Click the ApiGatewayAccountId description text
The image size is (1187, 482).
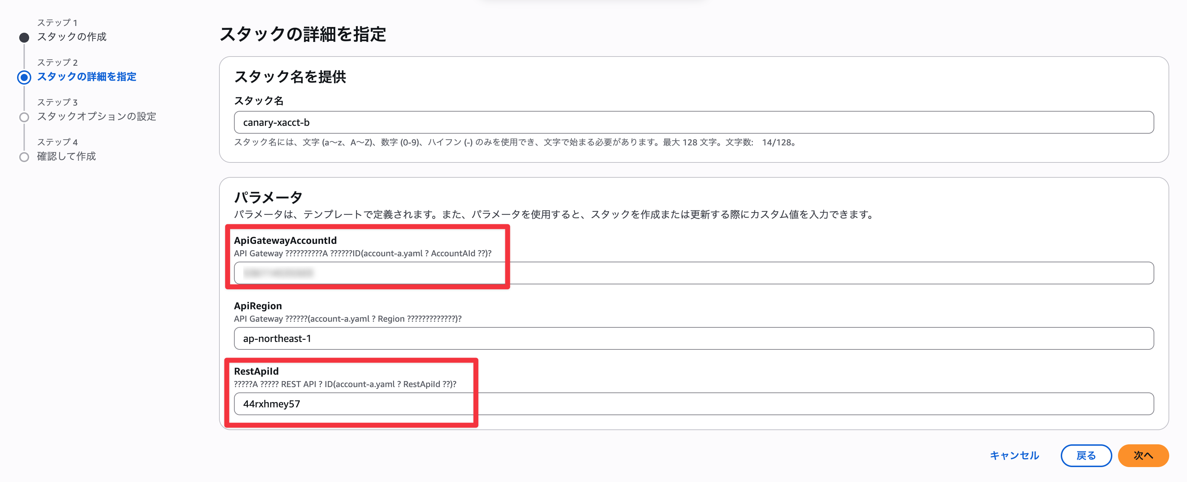363,253
